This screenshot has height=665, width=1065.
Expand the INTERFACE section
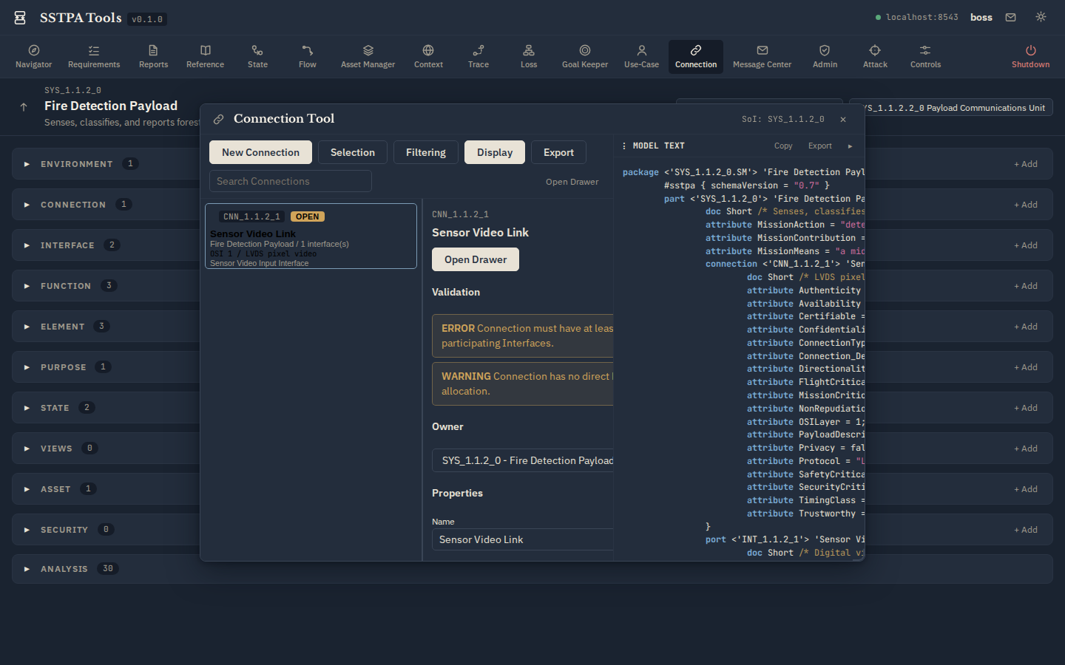[27, 245]
